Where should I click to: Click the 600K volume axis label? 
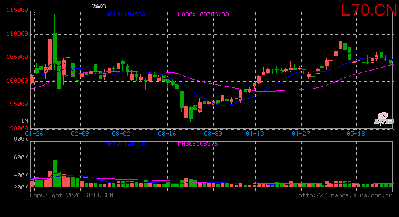tap(21, 157)
